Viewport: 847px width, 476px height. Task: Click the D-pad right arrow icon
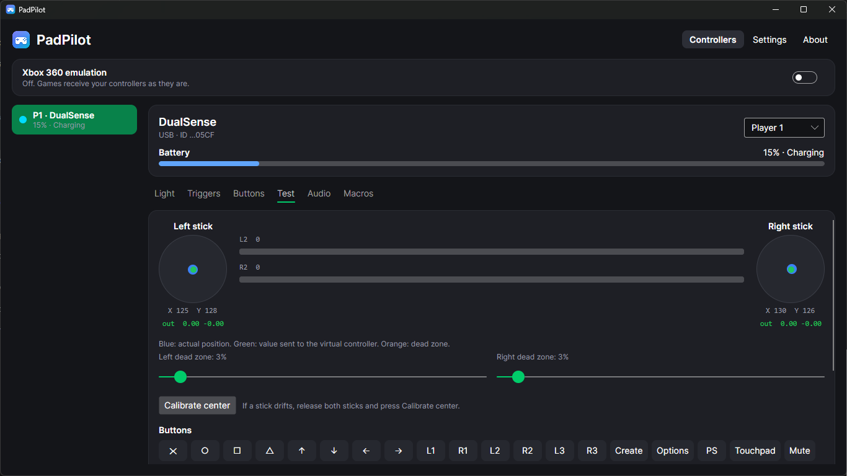point(399,451)
